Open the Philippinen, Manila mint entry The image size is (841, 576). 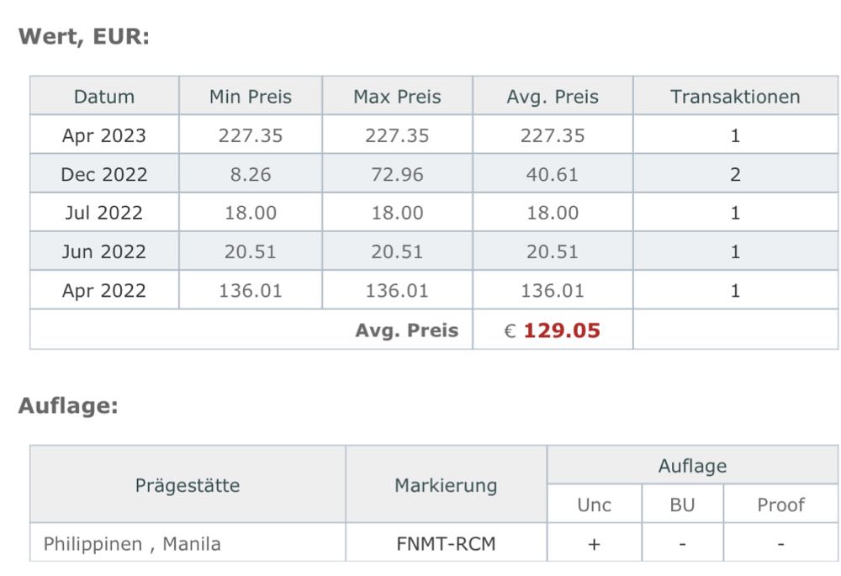coord(132,544)
